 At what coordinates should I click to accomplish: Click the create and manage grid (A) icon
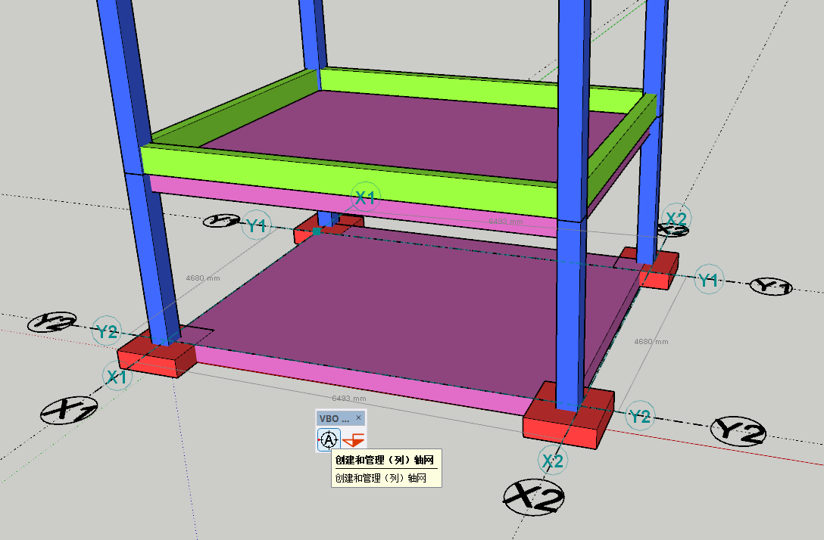pos(328,439)
